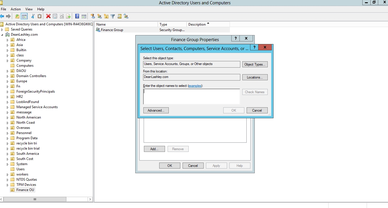The height and width of the screenshot is (208, 388).
Task: Click the Advanced... button
Action: [156, 110]
